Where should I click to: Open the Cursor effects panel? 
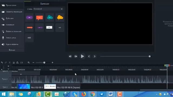click(12, 31)
